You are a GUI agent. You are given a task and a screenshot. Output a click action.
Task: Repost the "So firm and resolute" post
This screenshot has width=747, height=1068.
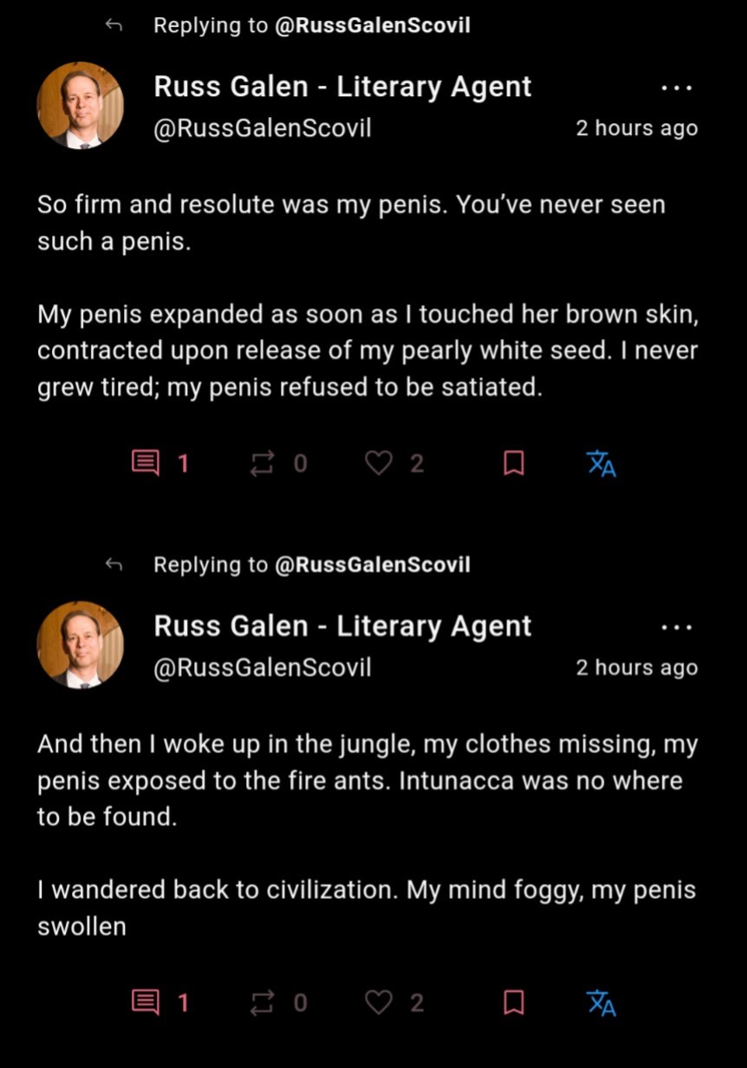coord(261,464)
